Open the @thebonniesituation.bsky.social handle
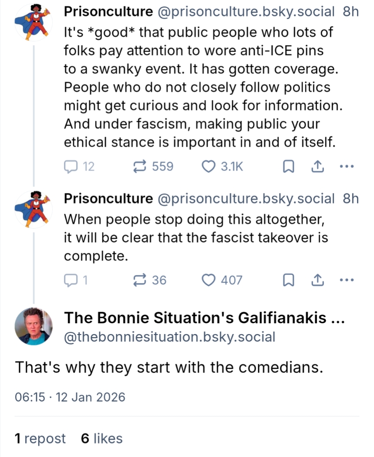 pos(169,337)
